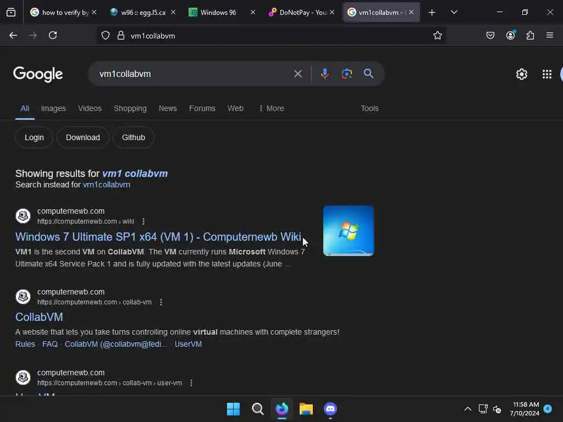Open the CollabVM result title
This screenshot has height=422, width=563.
click(x=39, y=317)
